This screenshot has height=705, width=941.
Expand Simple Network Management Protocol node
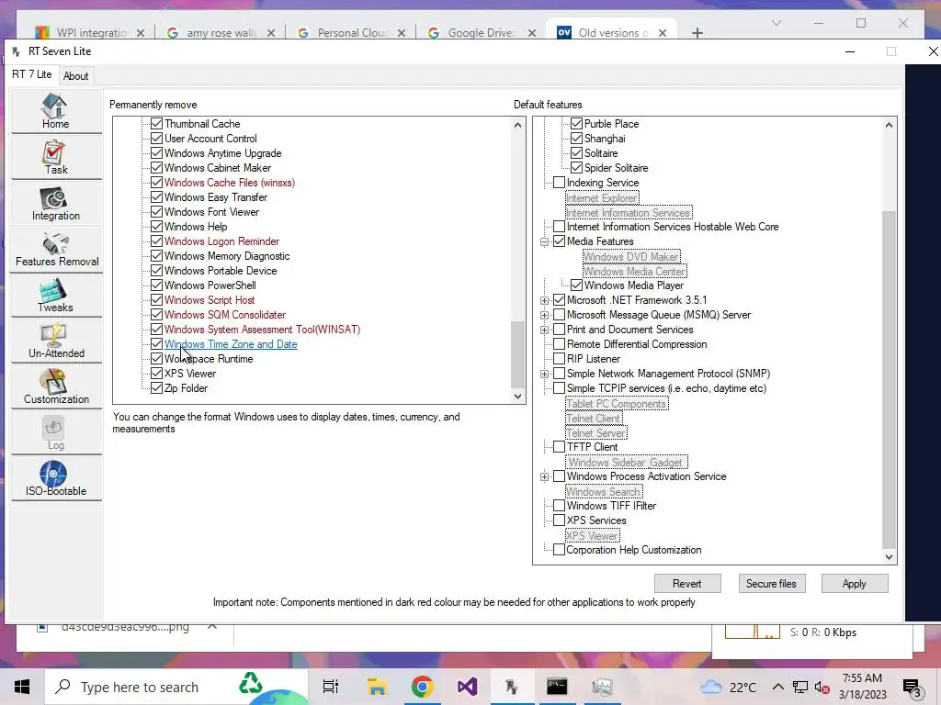544,374
